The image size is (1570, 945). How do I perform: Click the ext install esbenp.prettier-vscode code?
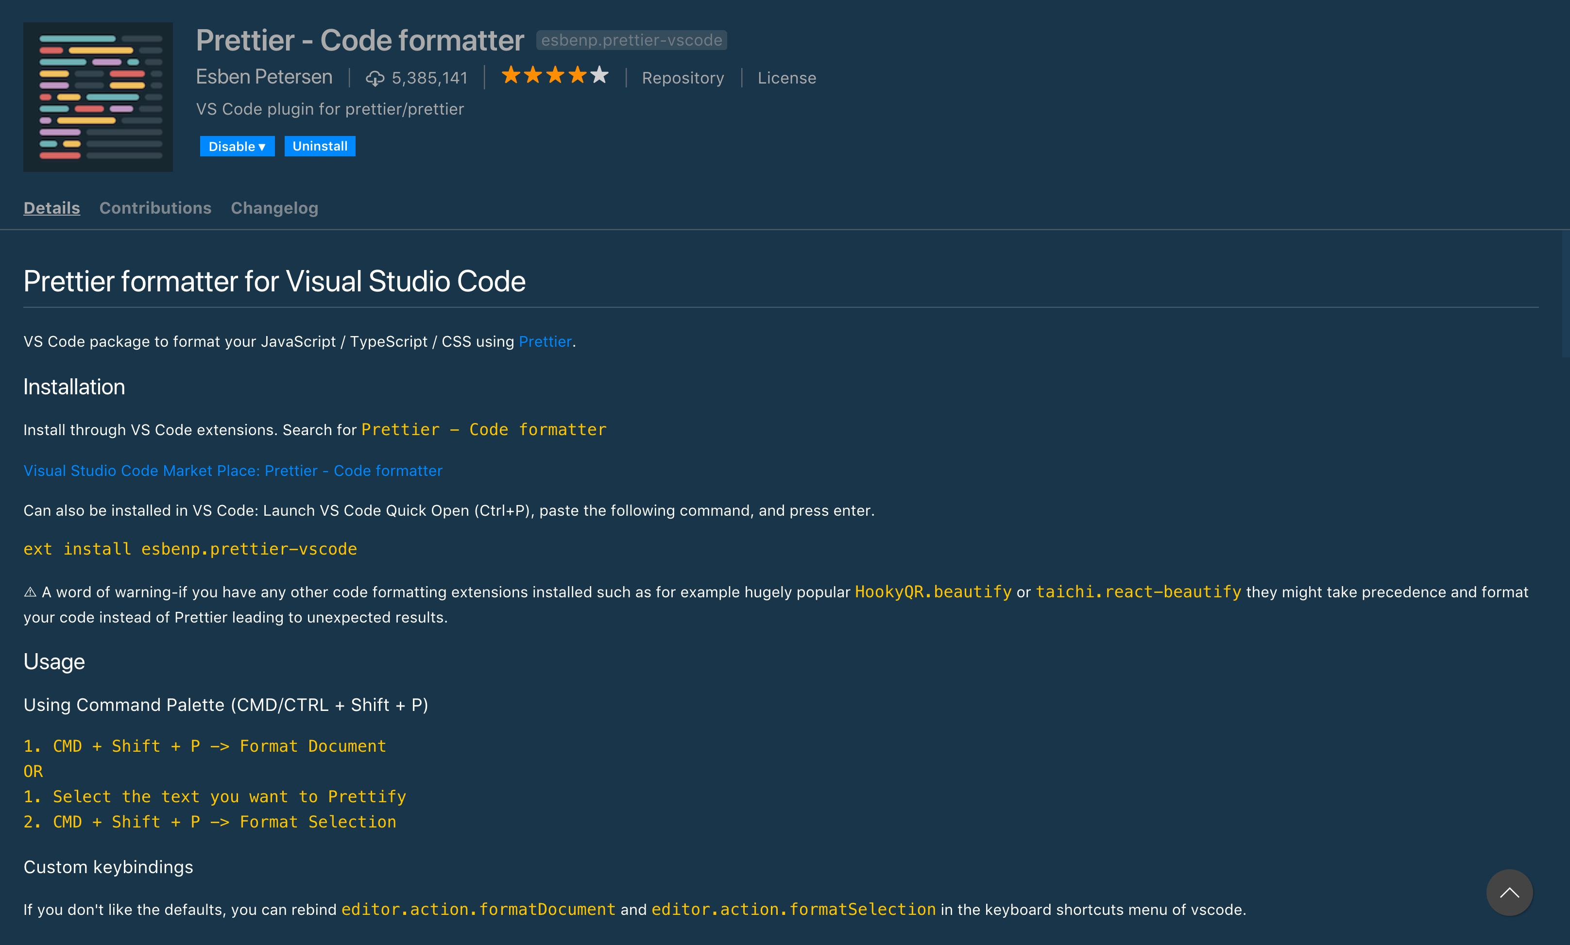[190, 549]
